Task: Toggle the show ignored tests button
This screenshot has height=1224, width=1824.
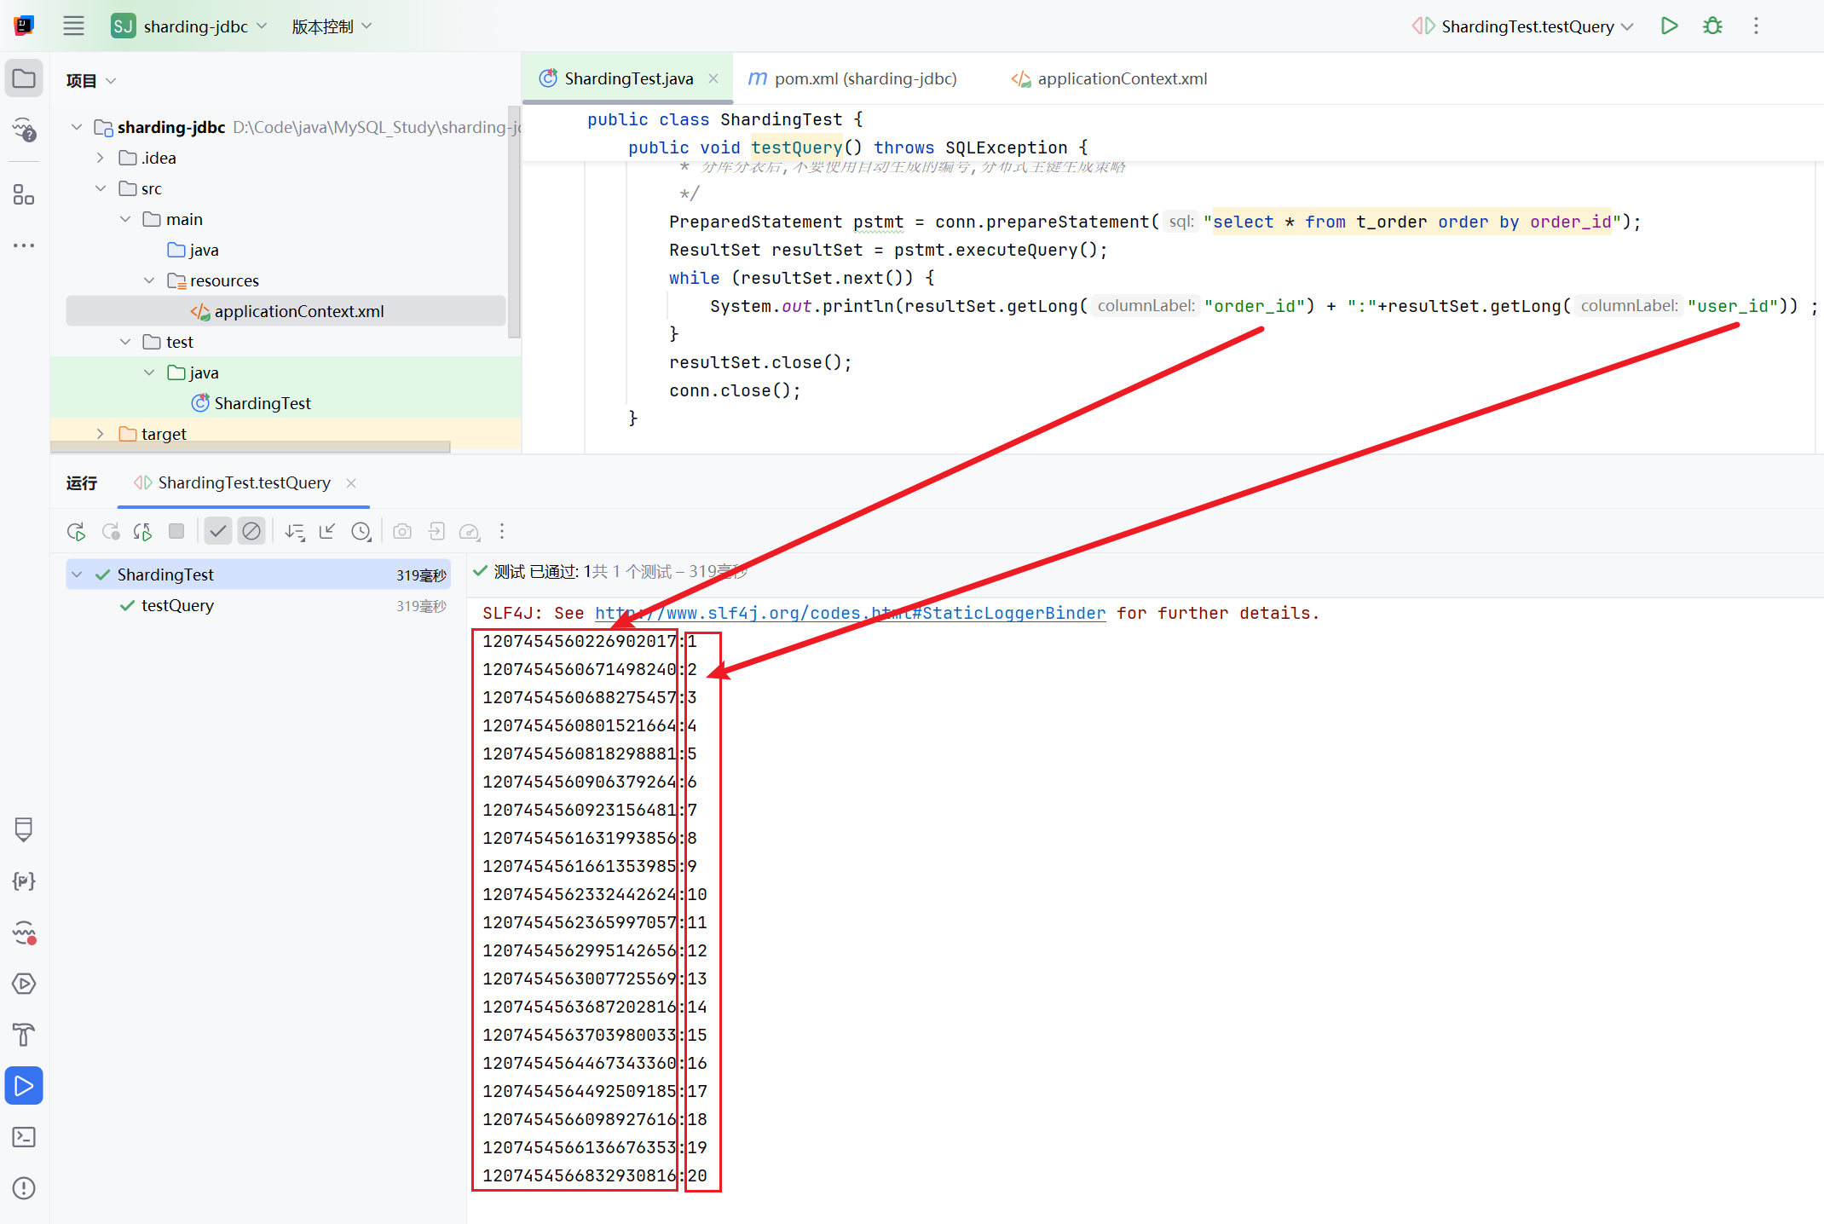Action: point(251,532)
